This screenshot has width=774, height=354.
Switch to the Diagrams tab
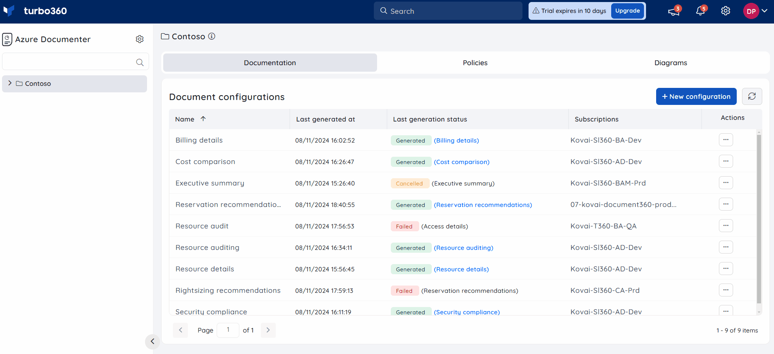671,63
